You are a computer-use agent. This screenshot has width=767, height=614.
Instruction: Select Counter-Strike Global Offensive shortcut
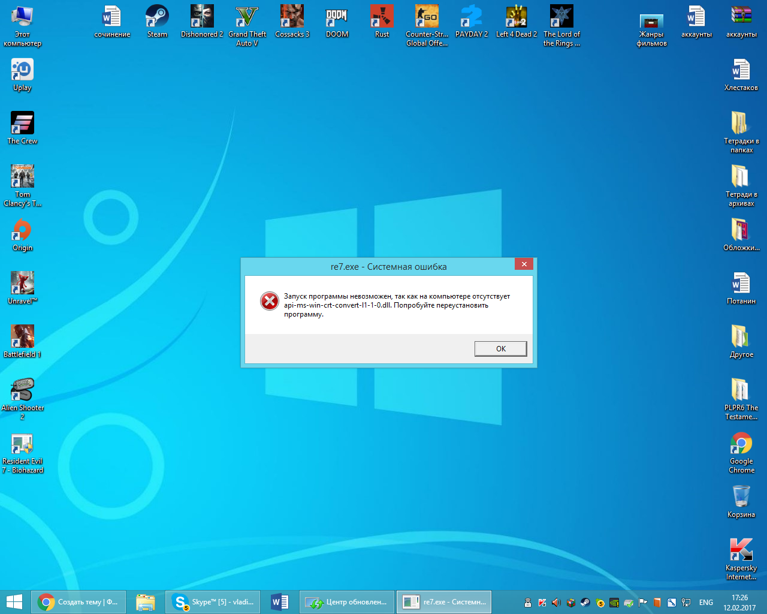click(x=427, y=26)
